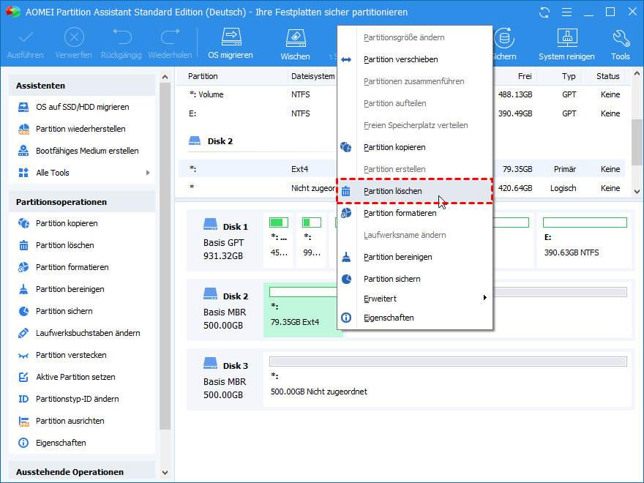Choose Partition bereinigen in context menu
This screenshot has width=644, height=483.
point(415,257)
